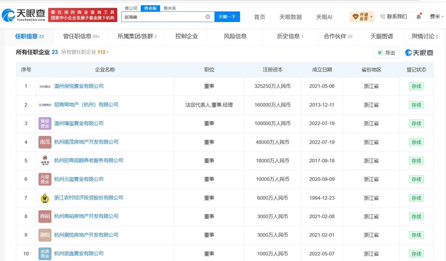Open 温州保悦置业 company logo
This screenshot has width=446, height=261.
pos(45,86)
